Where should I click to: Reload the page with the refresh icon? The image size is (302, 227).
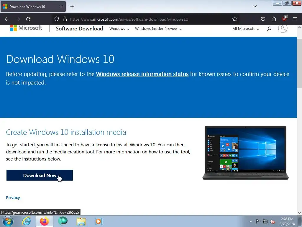click(x=28, y=19)
